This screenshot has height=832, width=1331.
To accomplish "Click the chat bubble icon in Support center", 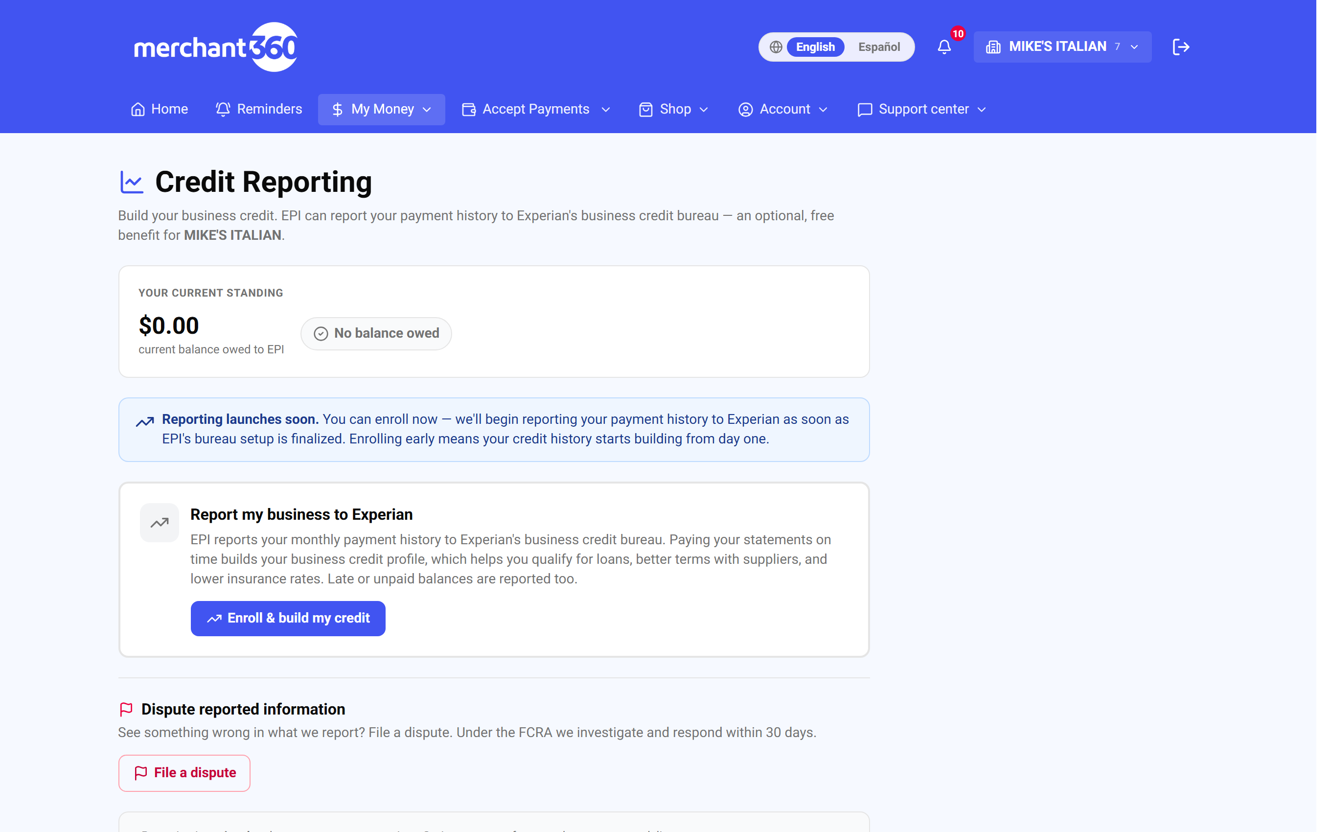I will coord(865,110).
